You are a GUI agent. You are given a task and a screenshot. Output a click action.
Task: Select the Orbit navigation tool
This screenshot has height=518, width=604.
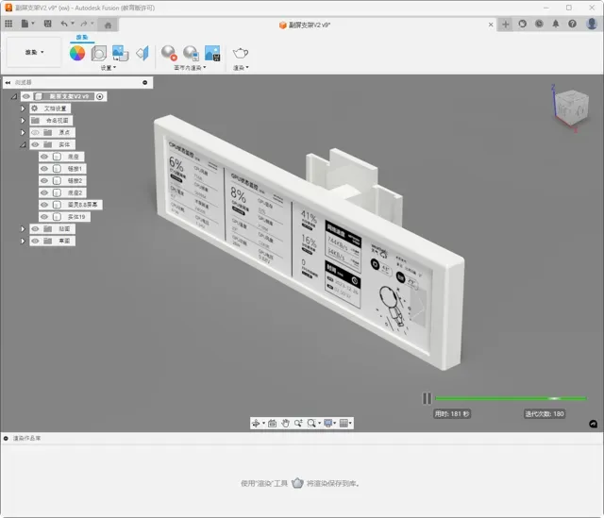point(256,424)
